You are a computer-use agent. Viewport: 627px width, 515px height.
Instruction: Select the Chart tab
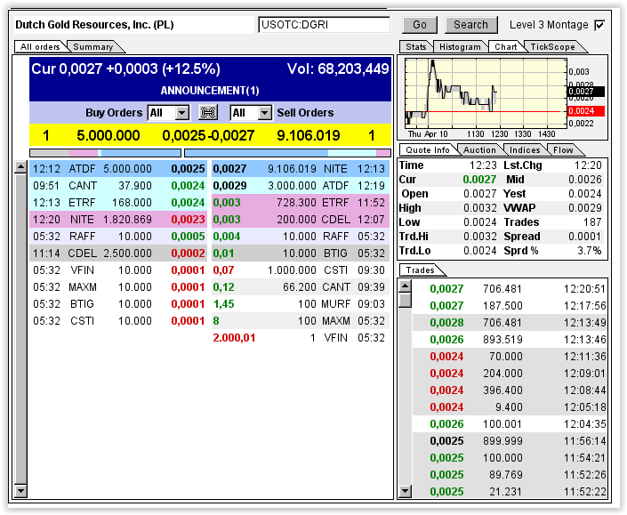point(506,47)
